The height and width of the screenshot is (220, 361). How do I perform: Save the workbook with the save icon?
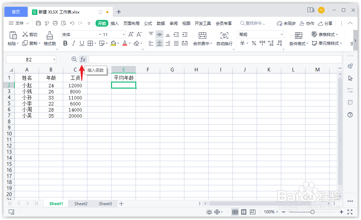click(x=38, y=23)
